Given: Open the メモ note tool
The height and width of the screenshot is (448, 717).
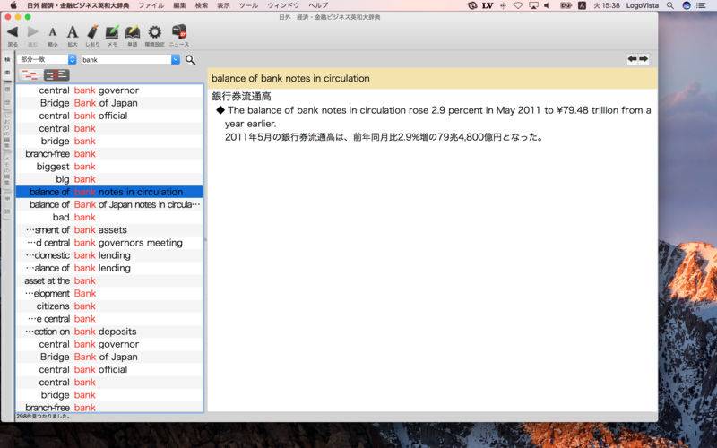Looking at the screenshot, I should (112, 32).
